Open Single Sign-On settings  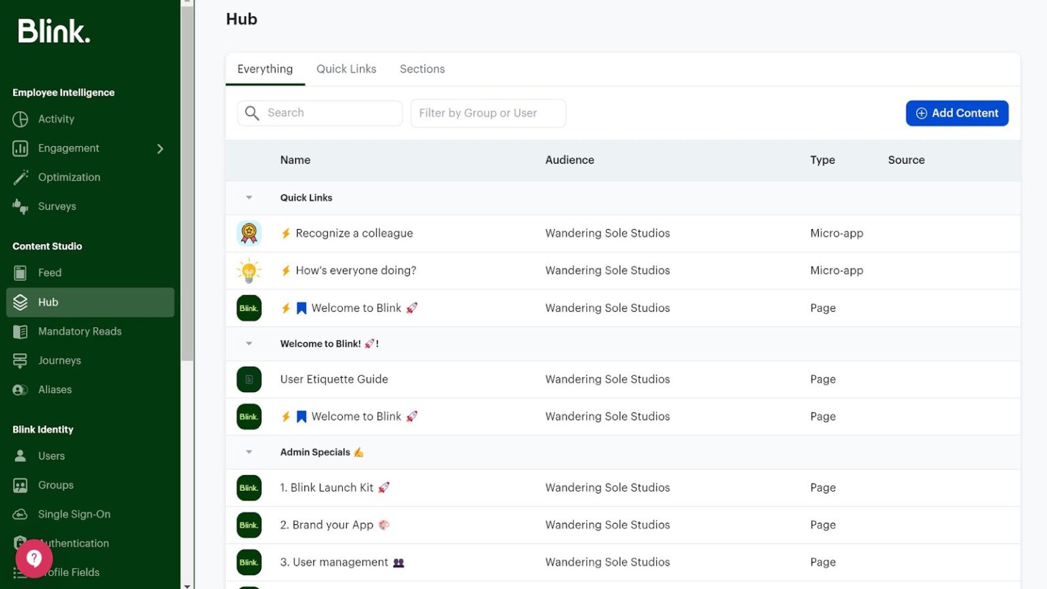click(21, 514)
